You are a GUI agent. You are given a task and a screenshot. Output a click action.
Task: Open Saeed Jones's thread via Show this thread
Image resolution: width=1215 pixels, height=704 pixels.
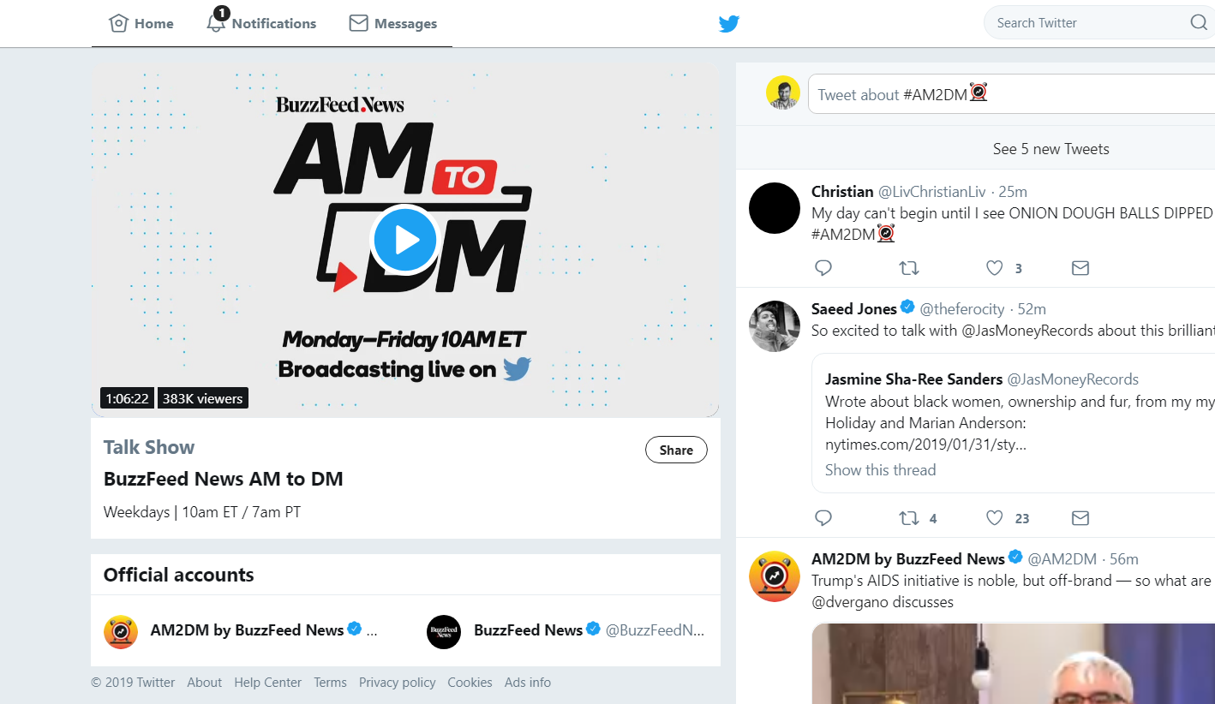point(880,469)
